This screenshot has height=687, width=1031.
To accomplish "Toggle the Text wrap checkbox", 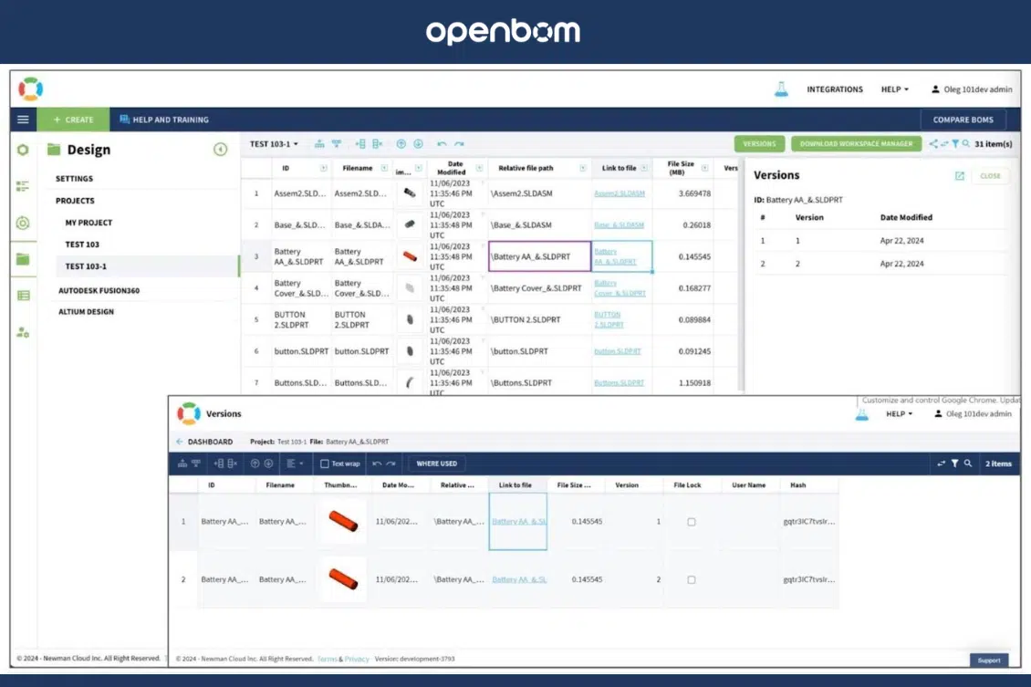I will tap(324, 463).
